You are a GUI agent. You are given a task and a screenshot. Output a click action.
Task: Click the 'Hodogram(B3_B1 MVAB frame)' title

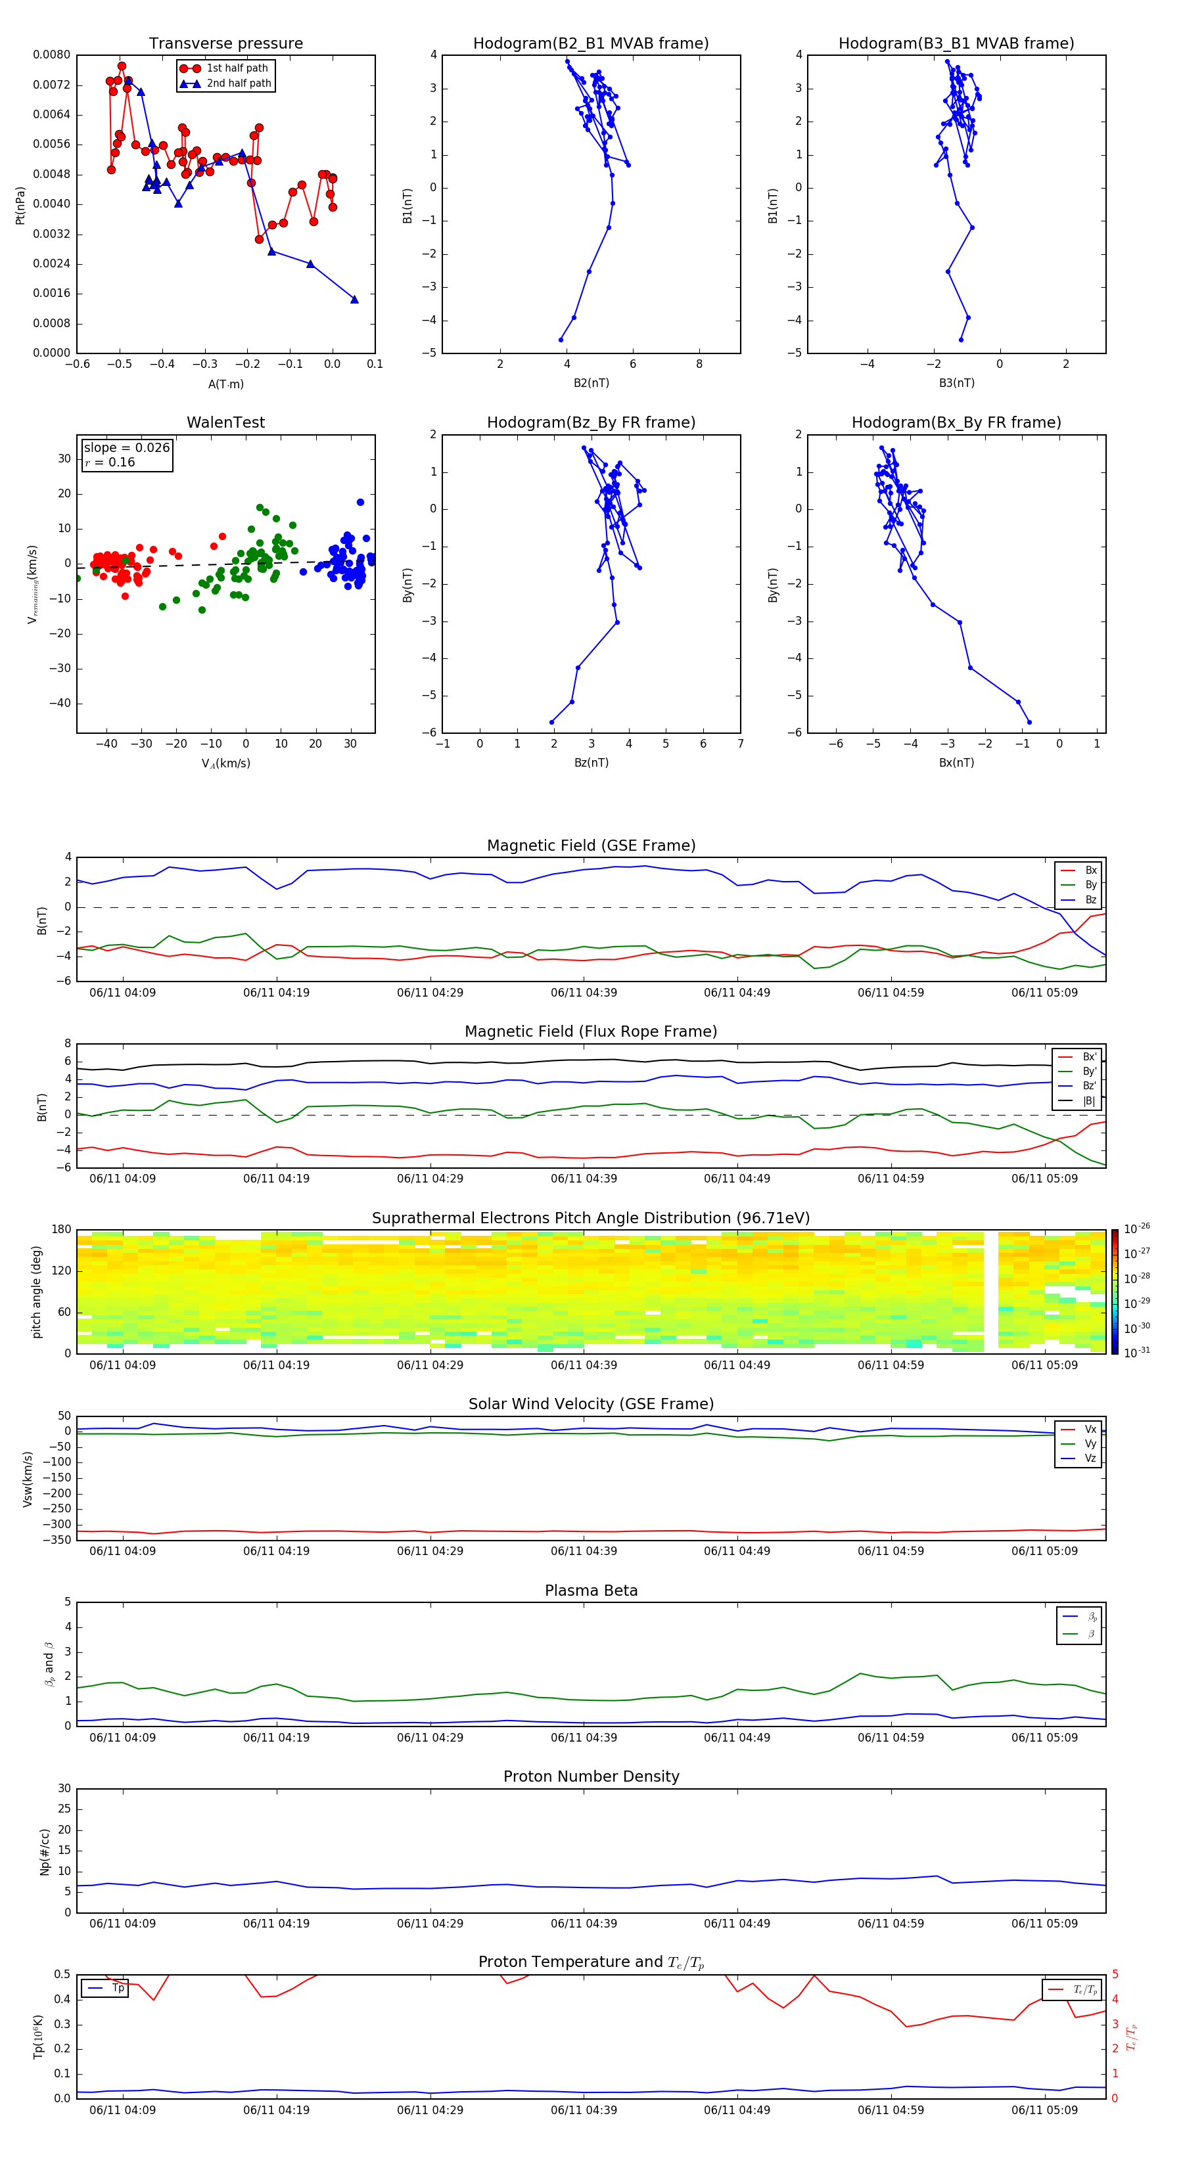tap(956, 44)
